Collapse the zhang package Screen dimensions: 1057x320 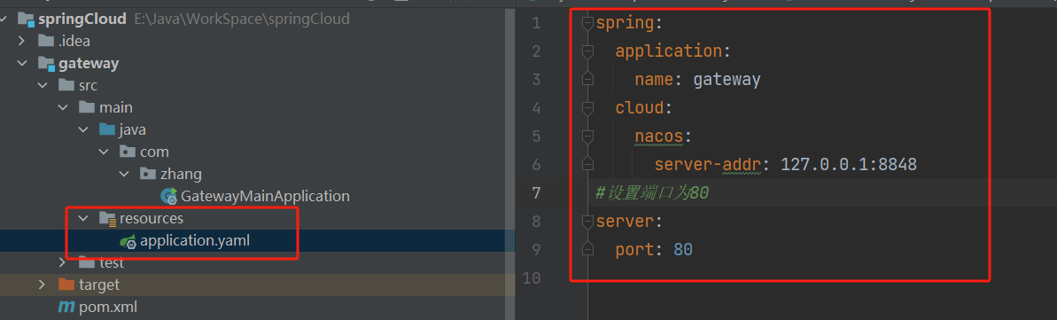click(123, 174)
